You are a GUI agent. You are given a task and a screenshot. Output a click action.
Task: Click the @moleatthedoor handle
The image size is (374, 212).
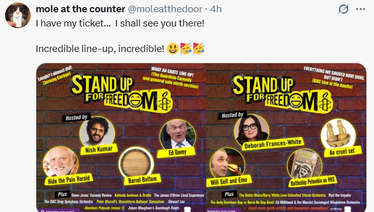pyautogui.click(x=165, y=9)
